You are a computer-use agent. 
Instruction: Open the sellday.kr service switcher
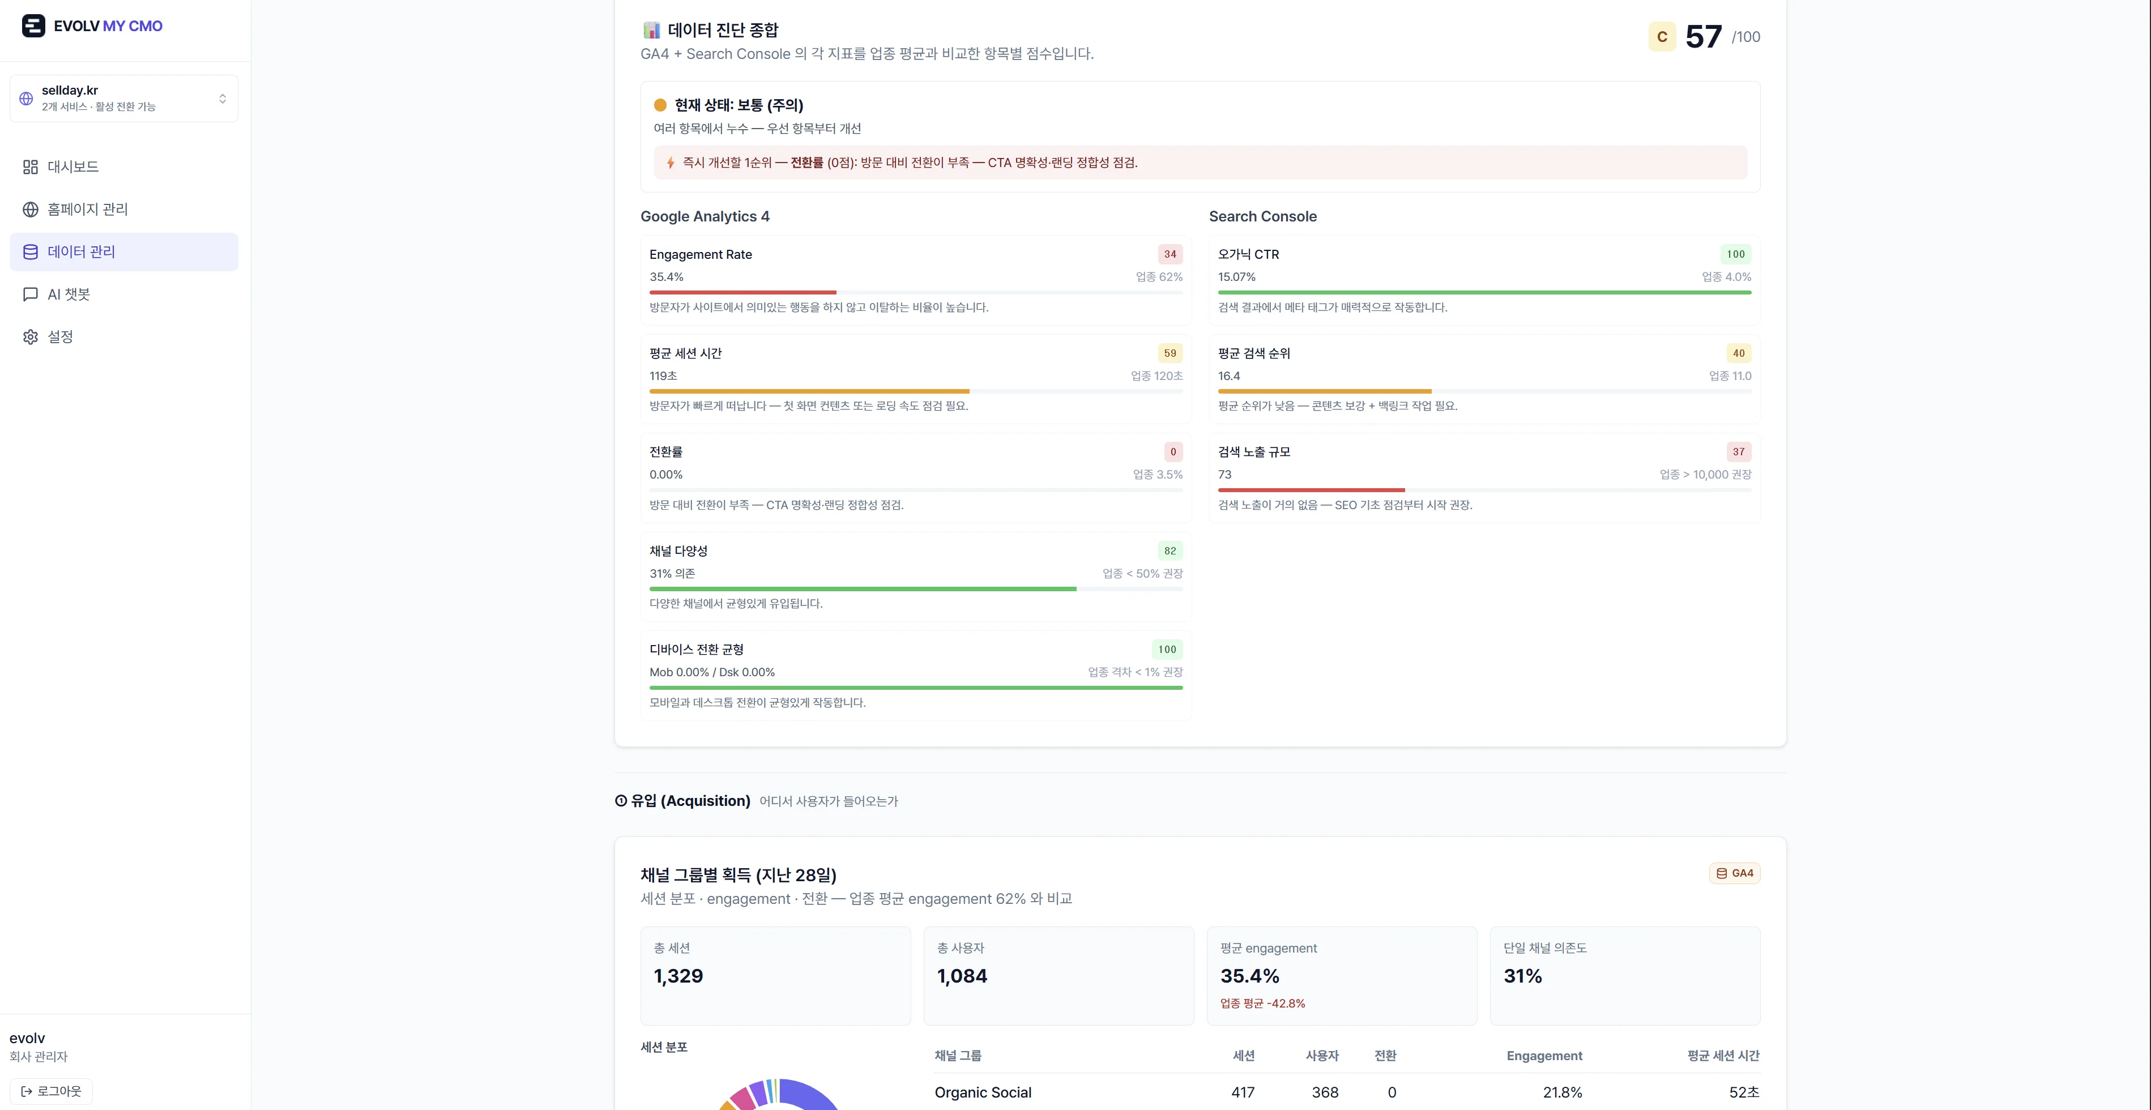point(123,99)
